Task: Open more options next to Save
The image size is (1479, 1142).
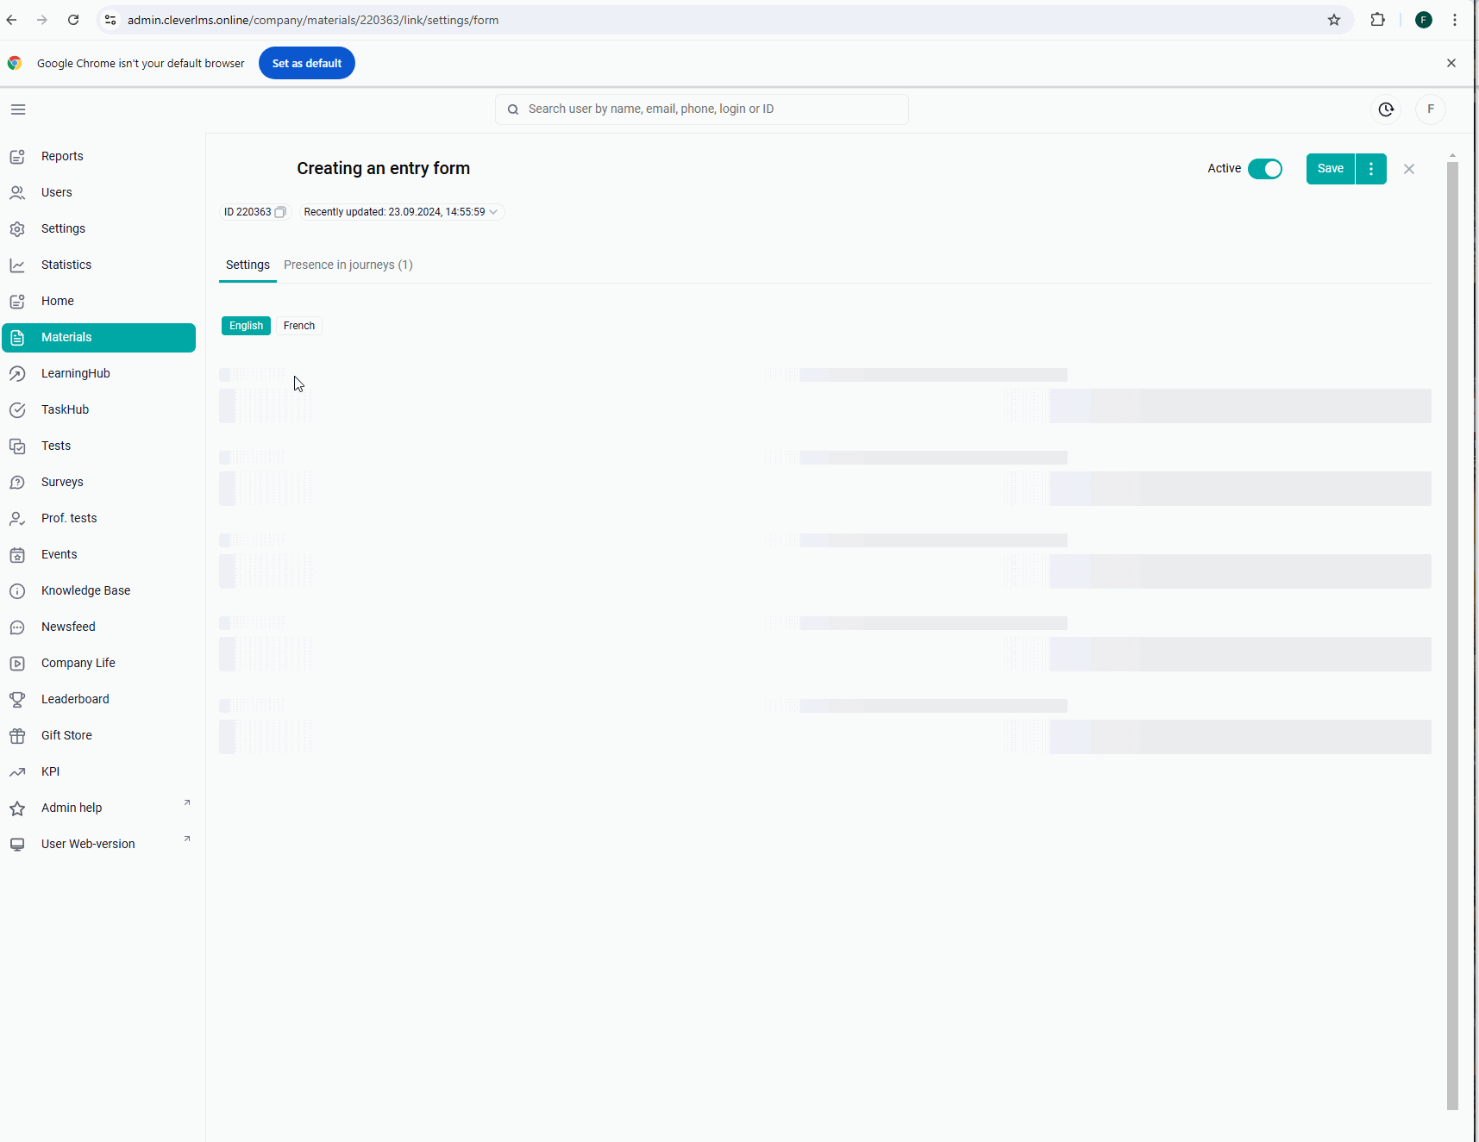Action: [x=1371, y=169]
